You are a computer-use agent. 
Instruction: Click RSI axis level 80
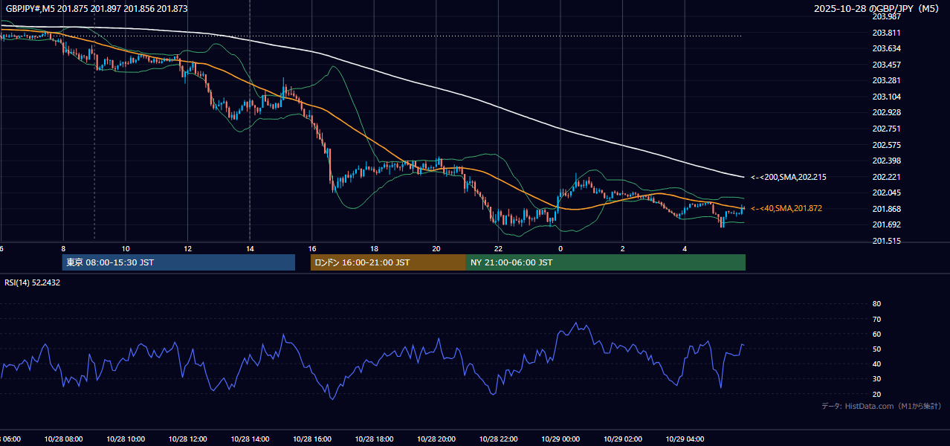point(876,304)
